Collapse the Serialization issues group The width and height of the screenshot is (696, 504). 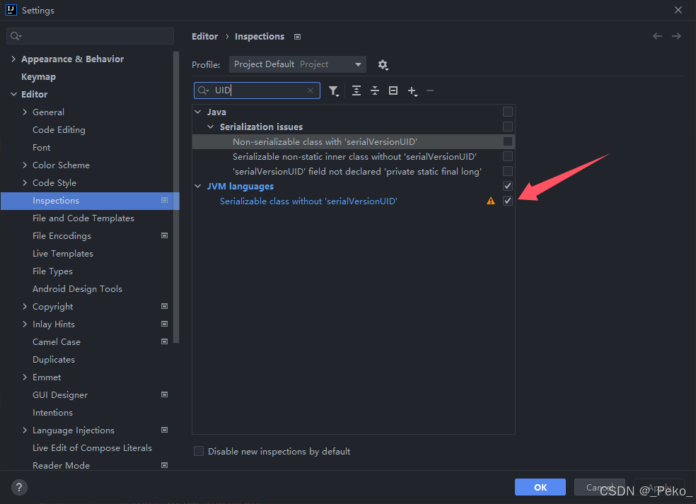(210, 127)
